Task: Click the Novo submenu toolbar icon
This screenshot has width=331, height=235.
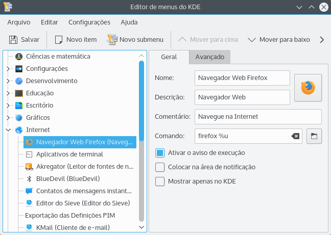Action: 112,39
